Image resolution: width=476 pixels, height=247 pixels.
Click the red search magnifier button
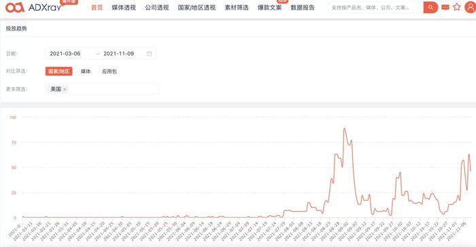430,7
